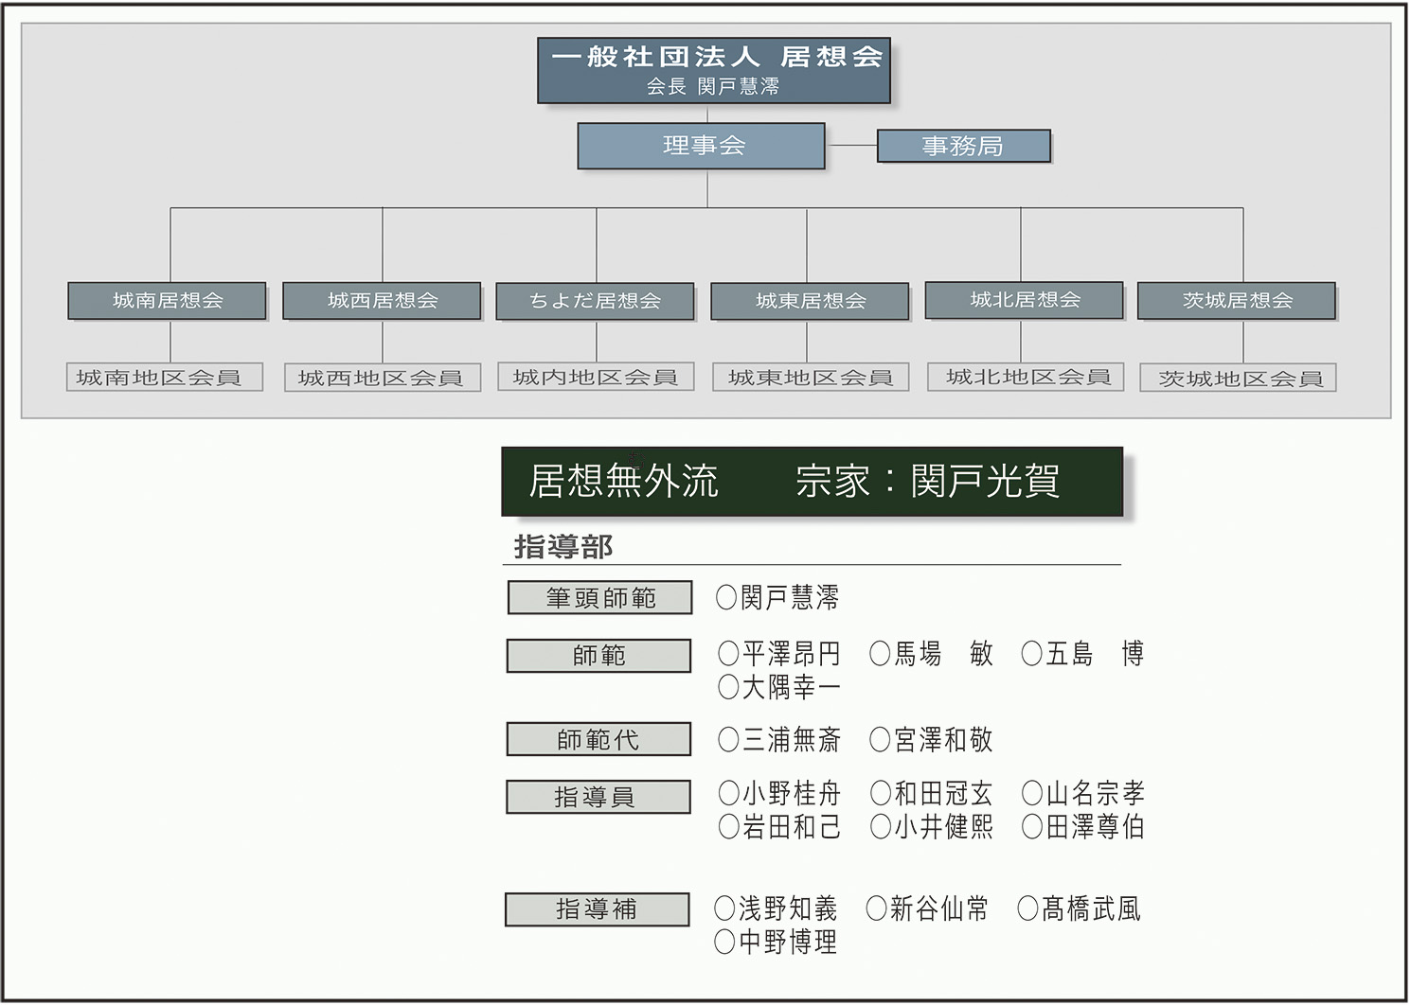
Task: Click the ちよだ居想会 node
Action: pos(595,302)
